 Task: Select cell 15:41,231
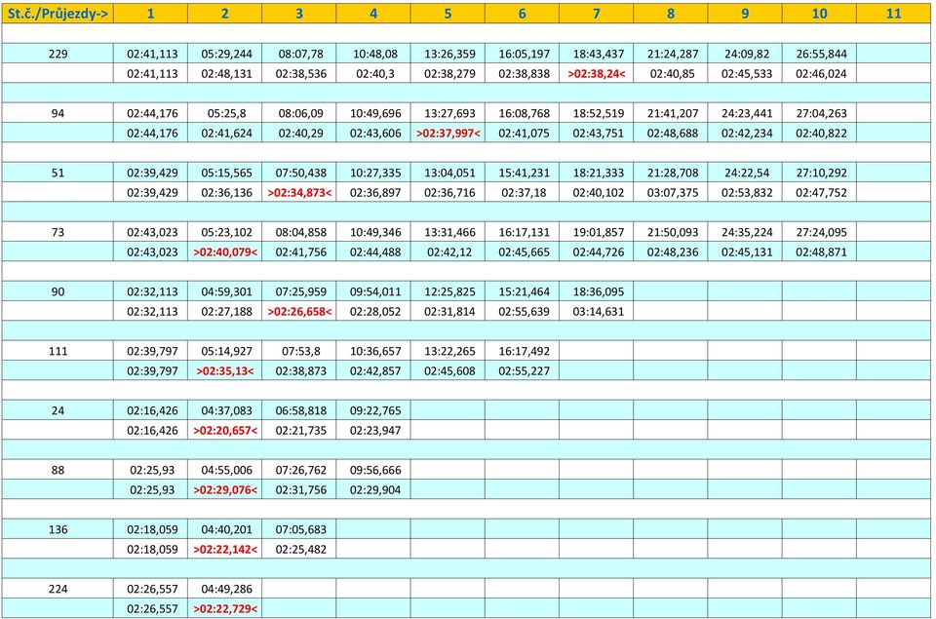524,173
